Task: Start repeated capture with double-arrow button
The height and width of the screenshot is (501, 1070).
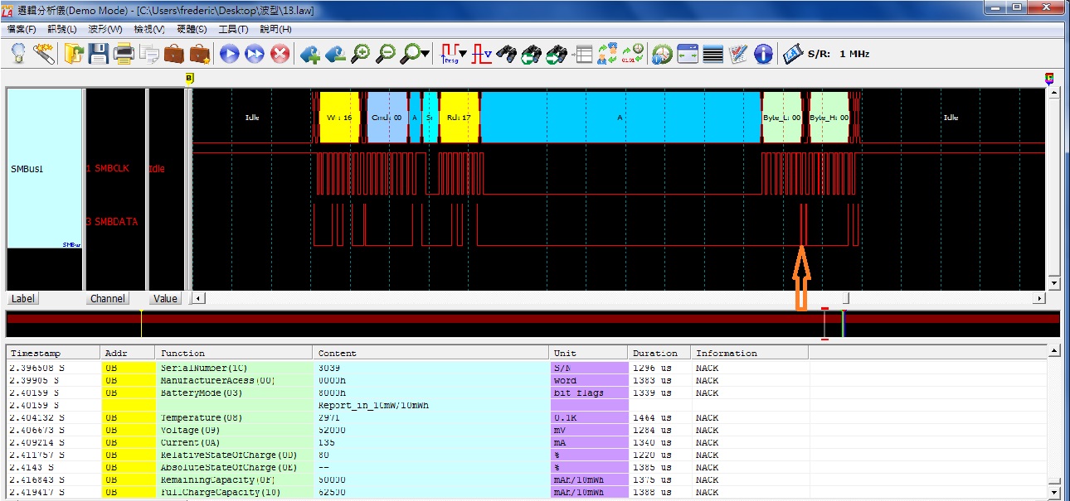Action: point(255,54)
